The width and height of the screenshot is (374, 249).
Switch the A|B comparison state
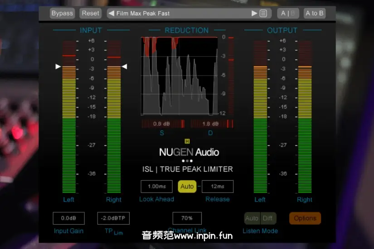[288, 13]
